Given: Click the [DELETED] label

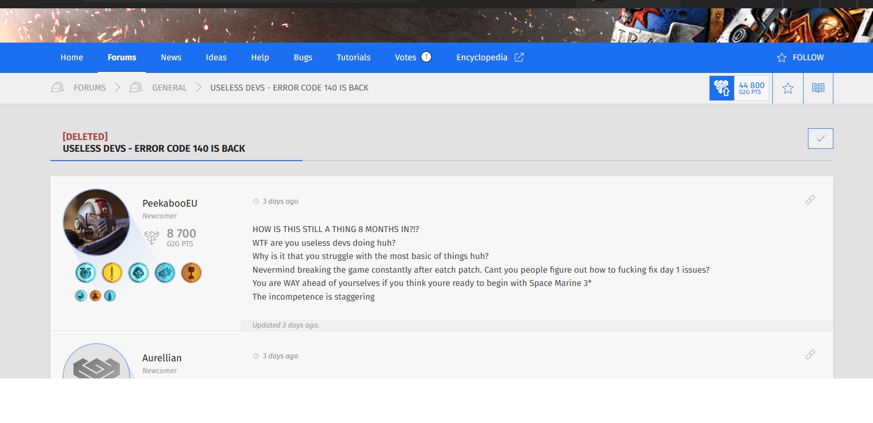Looking at the screenshot, I should pyautogui.click(x=85, y=137).
